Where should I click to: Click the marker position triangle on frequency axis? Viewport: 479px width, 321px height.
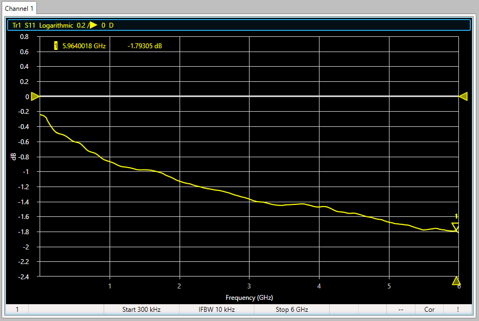click(x=456, y=281)
